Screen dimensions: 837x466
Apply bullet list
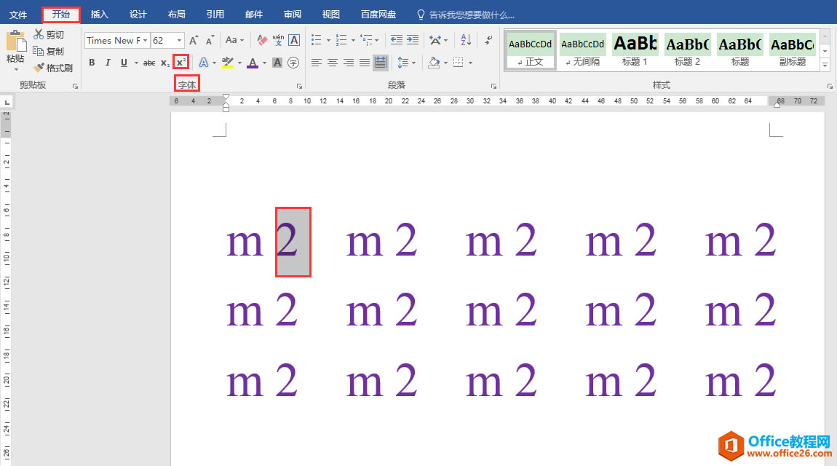coord(317,40)
